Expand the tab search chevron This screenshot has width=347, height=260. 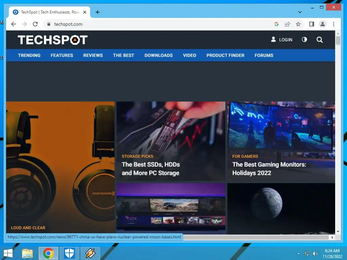pos(300,12)
